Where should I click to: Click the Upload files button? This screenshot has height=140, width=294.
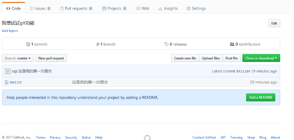click(211, 58)
